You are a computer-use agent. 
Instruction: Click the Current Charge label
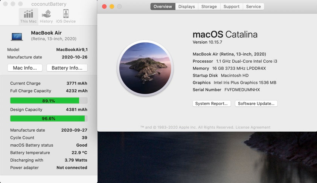[25, 83]
